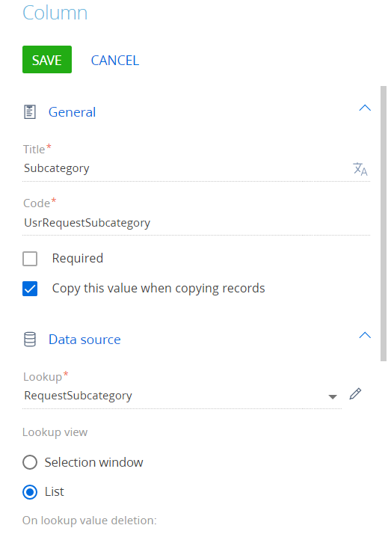The image size is (388, 537).
Task: Cancel the column editing
Action: coord(115,61)
